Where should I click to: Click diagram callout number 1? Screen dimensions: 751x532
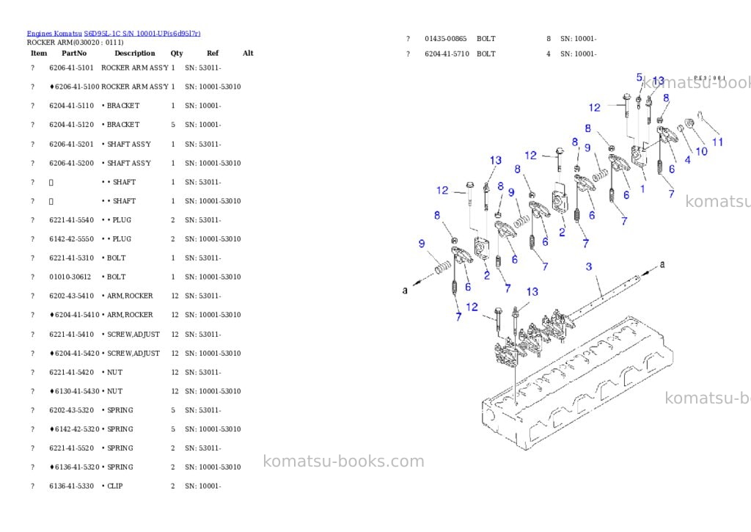(x=642, y=189)
